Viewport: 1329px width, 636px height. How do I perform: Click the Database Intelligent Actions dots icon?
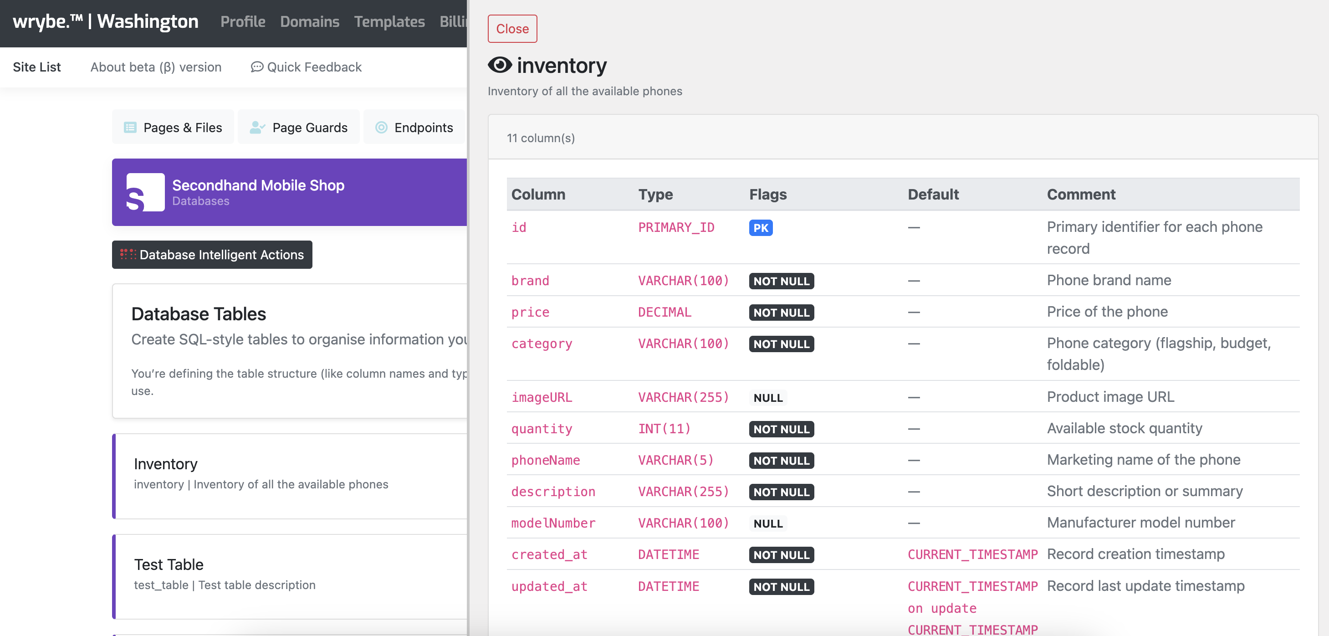point(128,254)
